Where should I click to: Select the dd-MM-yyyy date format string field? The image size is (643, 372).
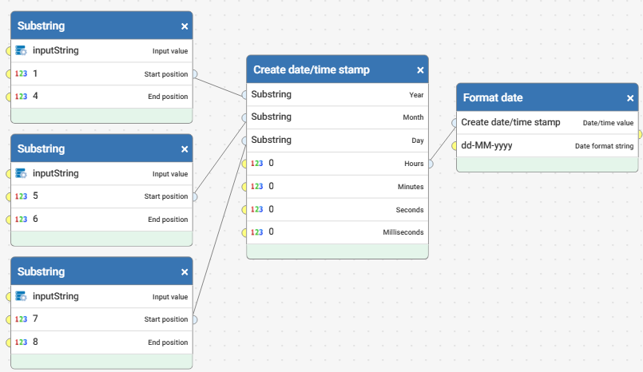(547, 145)
